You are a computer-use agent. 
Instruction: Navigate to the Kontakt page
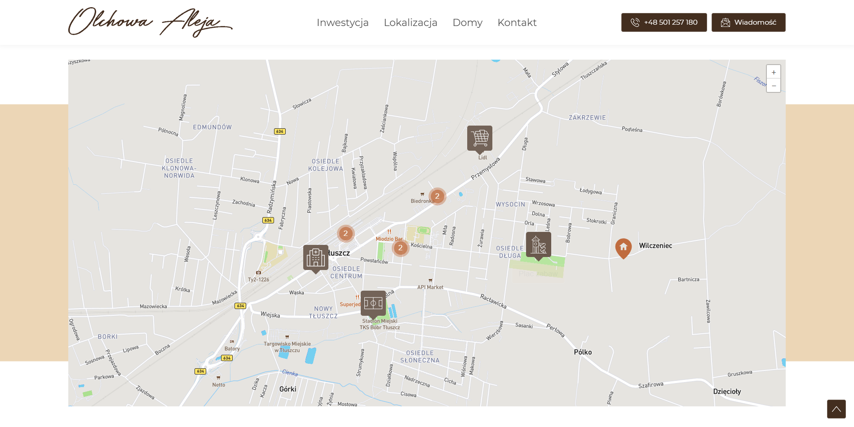(x=517, y=22)
